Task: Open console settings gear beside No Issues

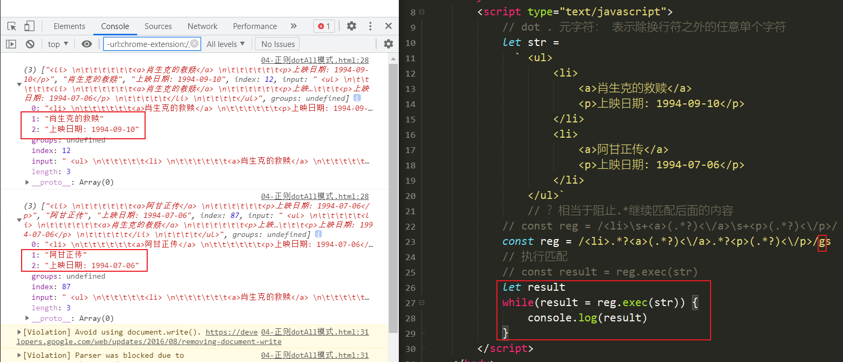Action: 388,44
